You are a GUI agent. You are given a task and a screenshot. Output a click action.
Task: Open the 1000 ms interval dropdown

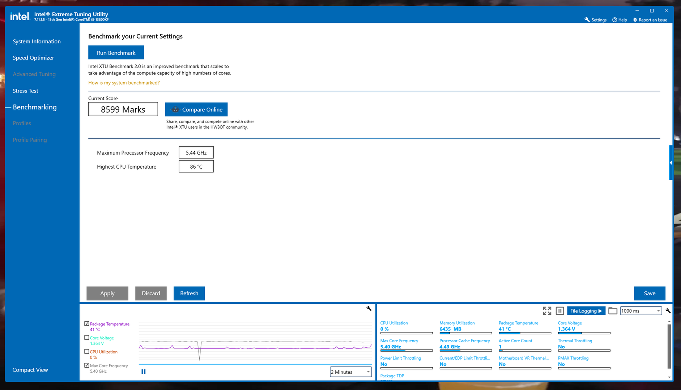pyautogui.click(x=641, y=311)
